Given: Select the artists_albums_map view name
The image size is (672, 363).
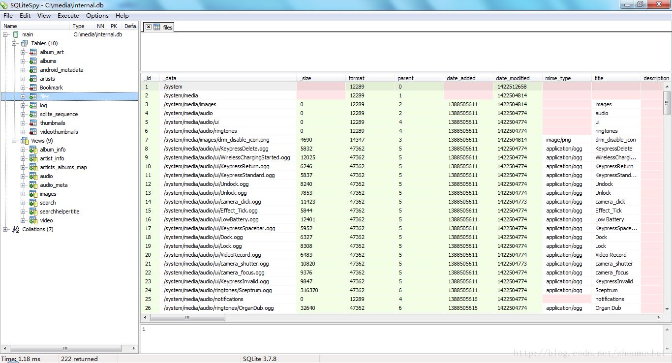Looking at the screenshot, I should pyautogui.click(x=63, y=167).
